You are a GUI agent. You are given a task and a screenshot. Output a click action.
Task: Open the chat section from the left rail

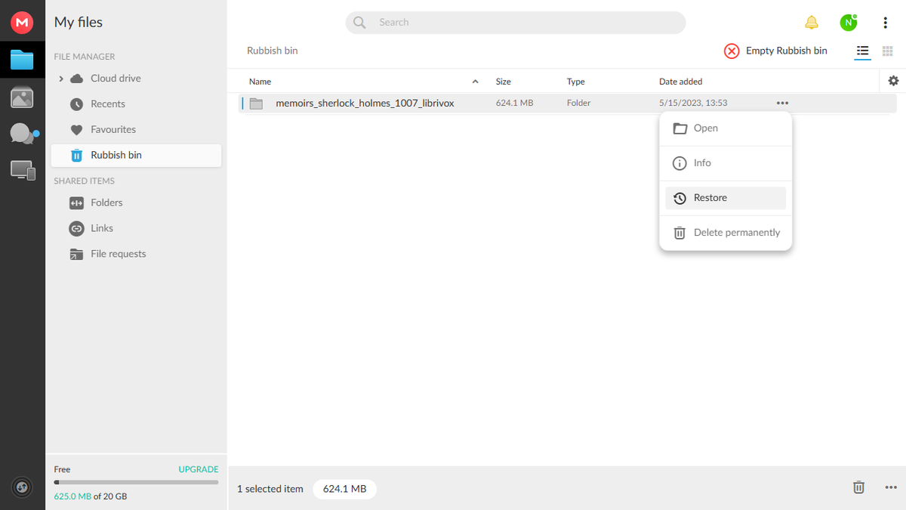pos(22,134)
